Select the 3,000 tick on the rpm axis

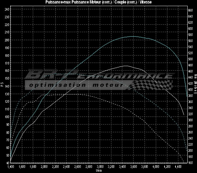pos(99,167)
